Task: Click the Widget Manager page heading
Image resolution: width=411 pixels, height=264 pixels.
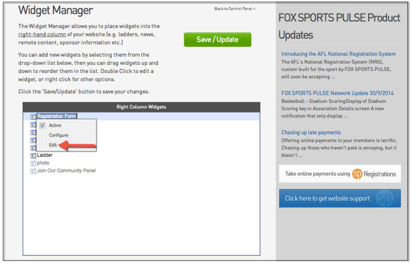Action: coord(55,10)
